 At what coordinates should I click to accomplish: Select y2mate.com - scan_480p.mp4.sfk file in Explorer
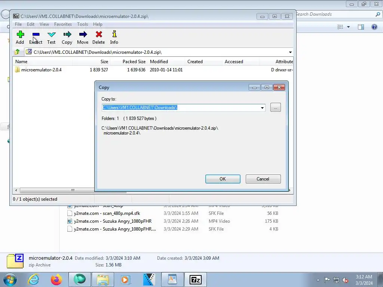coord(107,213)
